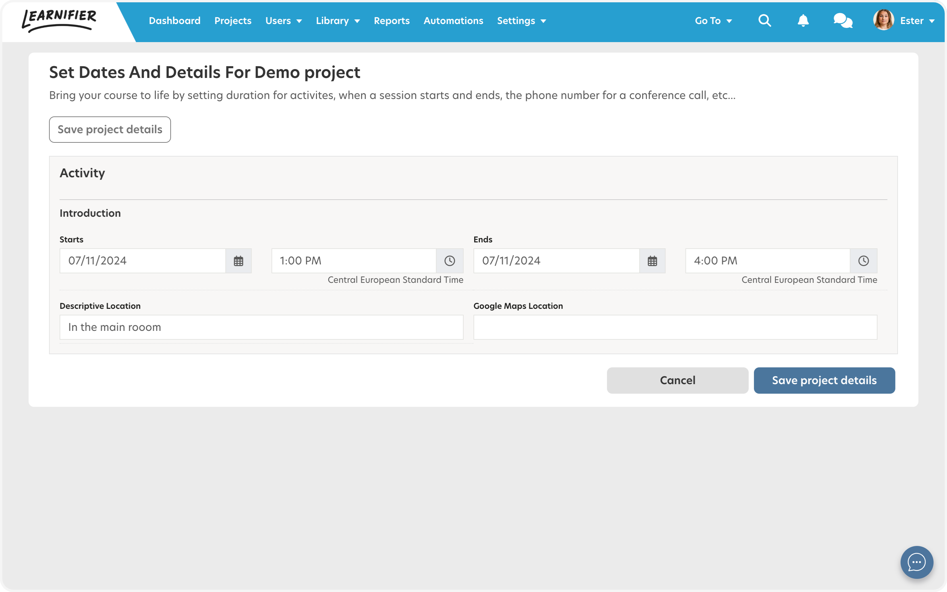Image resolution: width=947 pixels, height=592 pixels.
Task: Go to Dashboard
Action: [175, 21]
